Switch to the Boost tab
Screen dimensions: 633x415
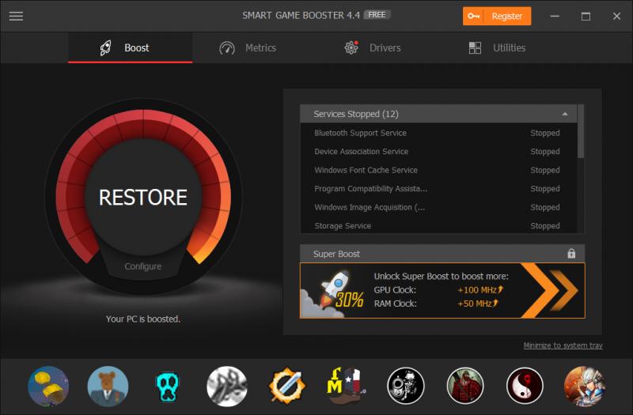pos(130,48)
